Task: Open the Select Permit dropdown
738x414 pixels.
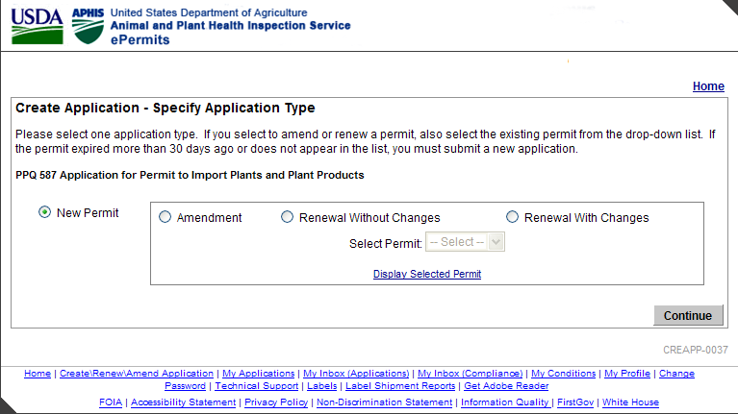Action: click(466, 242)
